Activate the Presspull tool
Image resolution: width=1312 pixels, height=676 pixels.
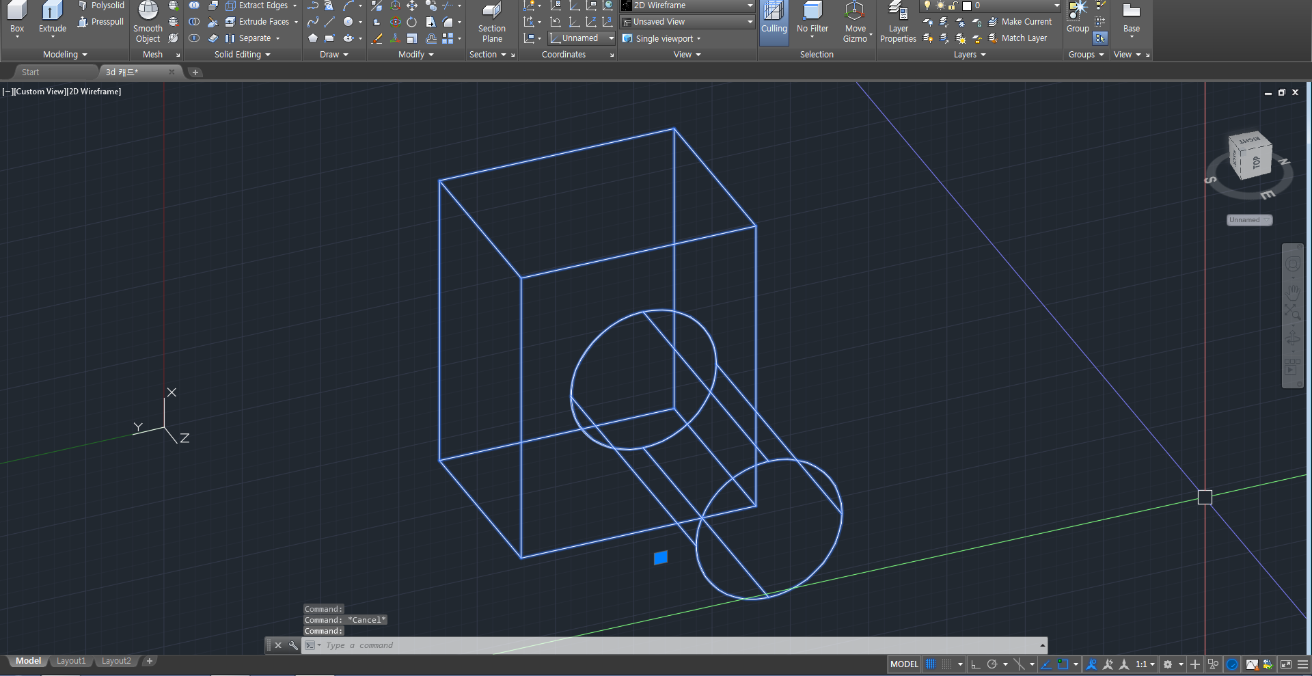tap(101, 22)
